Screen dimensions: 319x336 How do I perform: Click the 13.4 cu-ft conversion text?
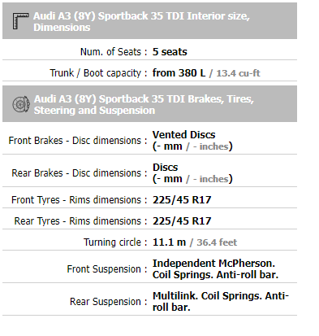point(238,73)
